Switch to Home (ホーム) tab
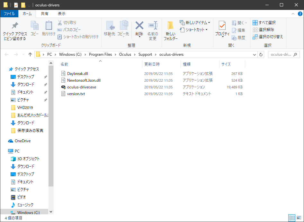 click(x=27, y=14)
